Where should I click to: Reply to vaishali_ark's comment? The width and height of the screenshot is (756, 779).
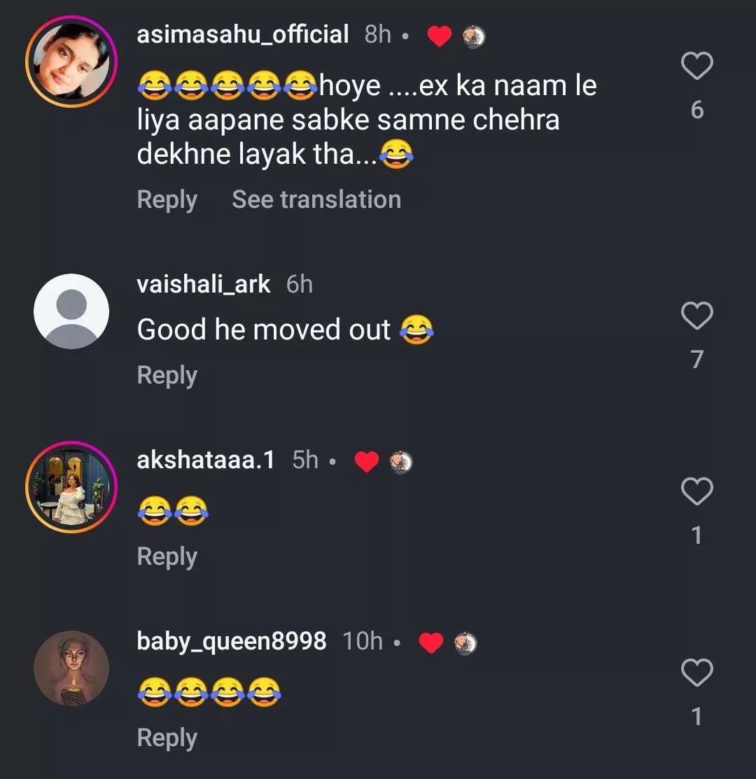tap(167, 375)
